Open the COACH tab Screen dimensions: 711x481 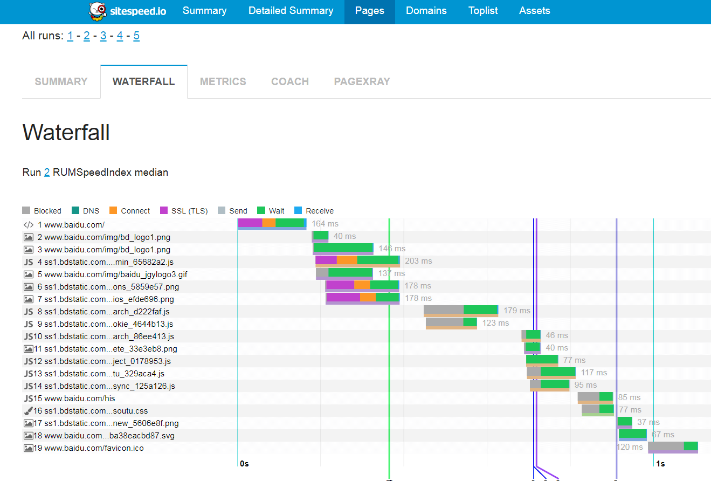tap(290, 82)
